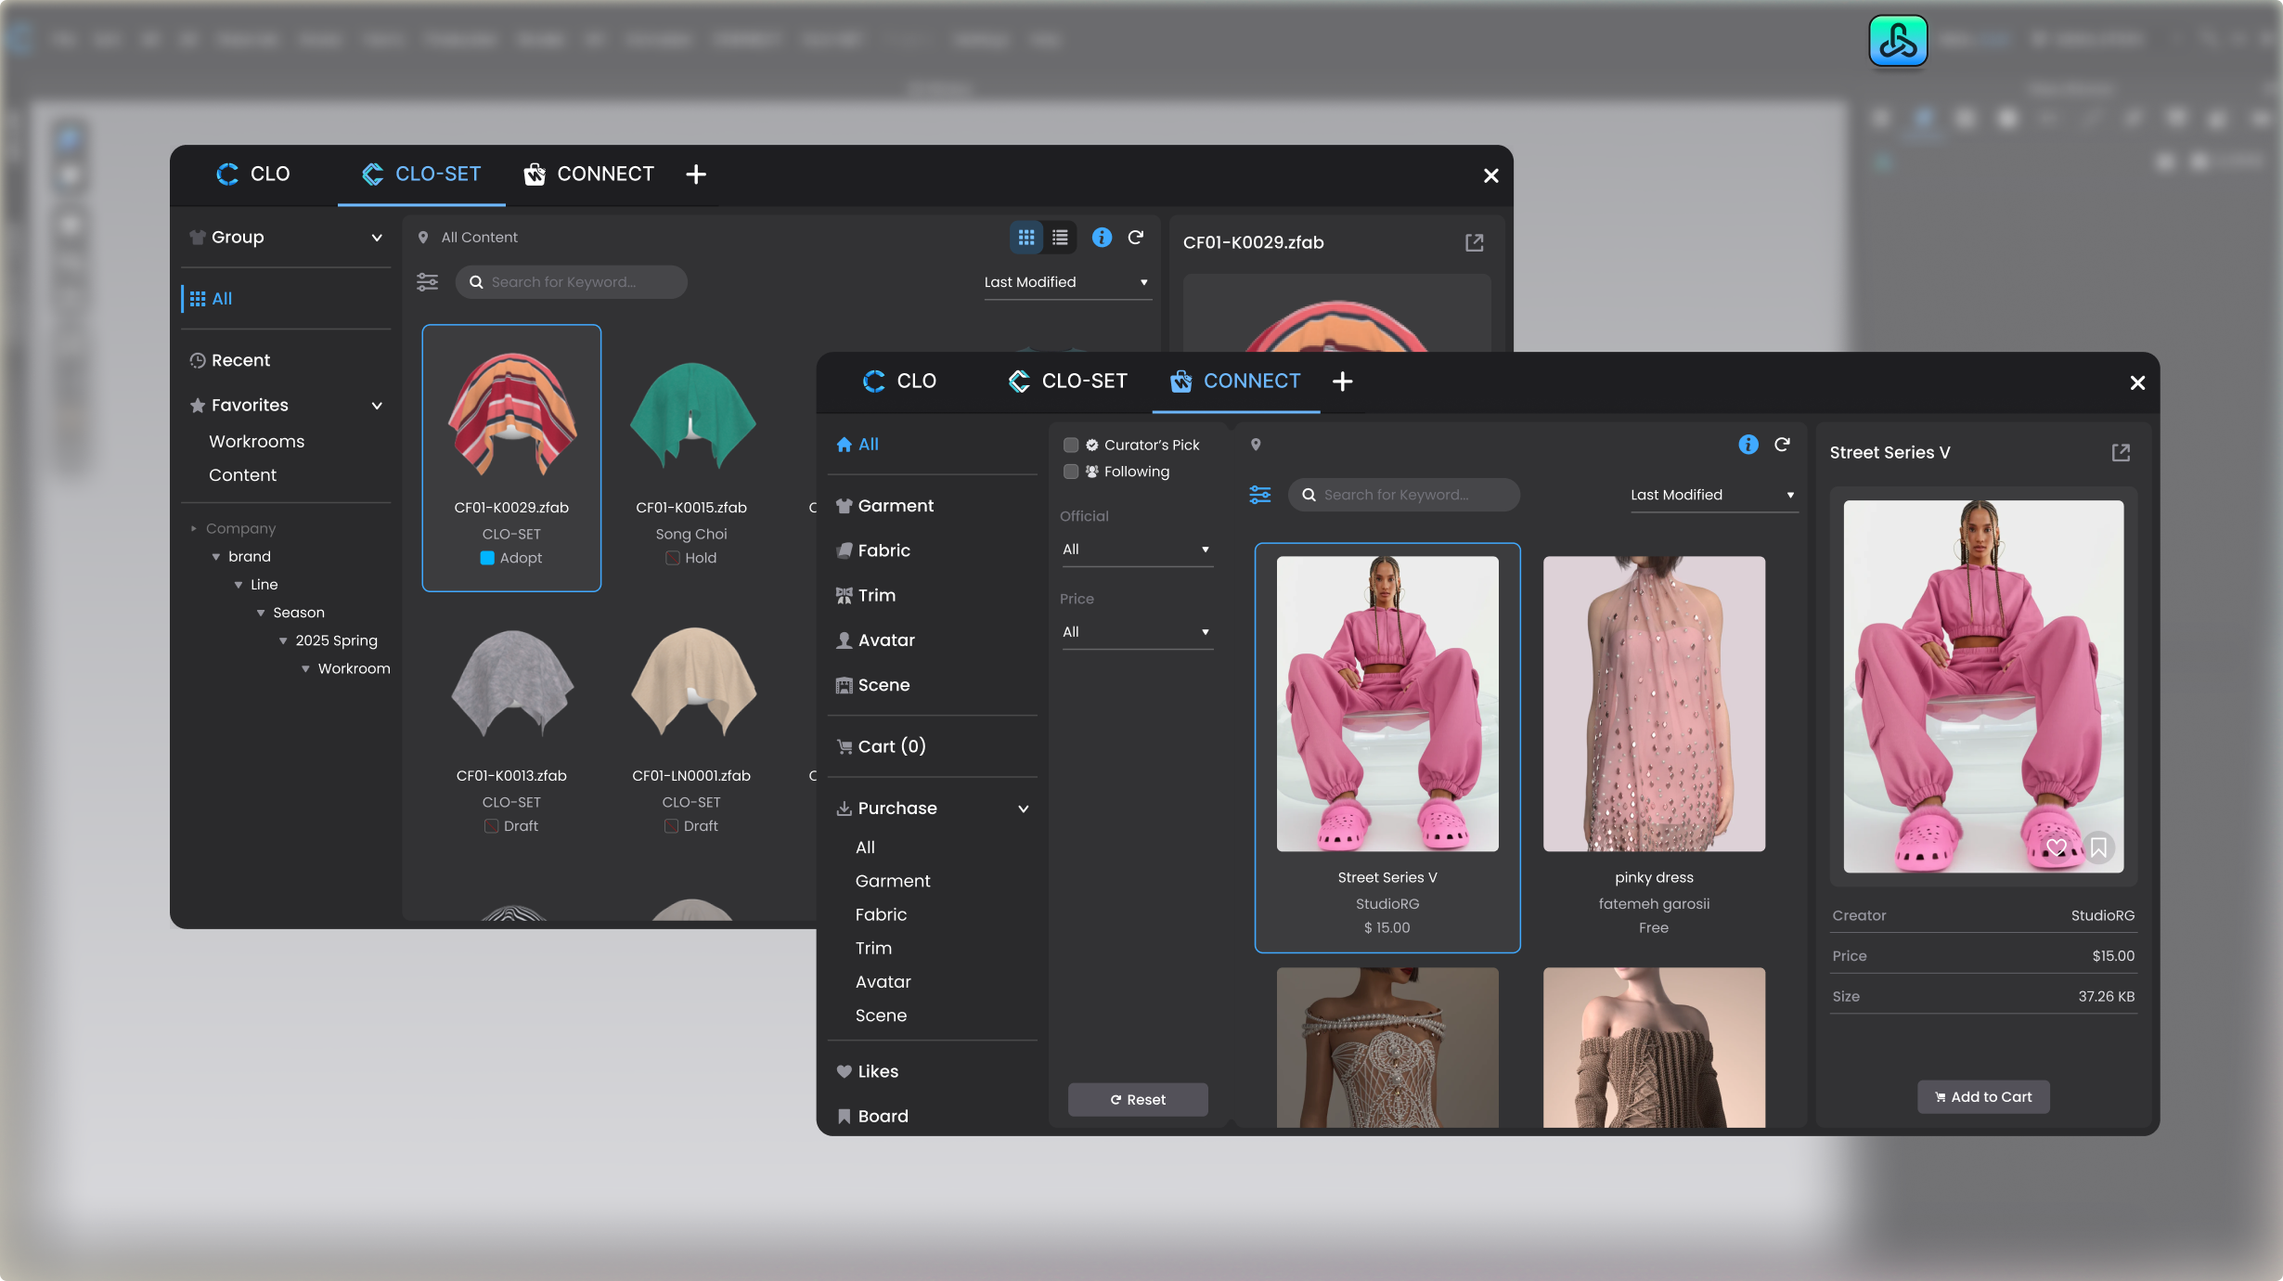Collapse brand tree node

click(x=216, y=557)
